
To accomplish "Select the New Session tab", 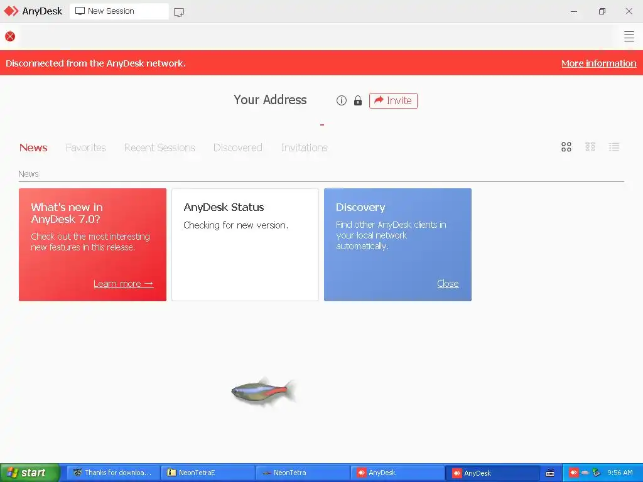I will 119,11.
